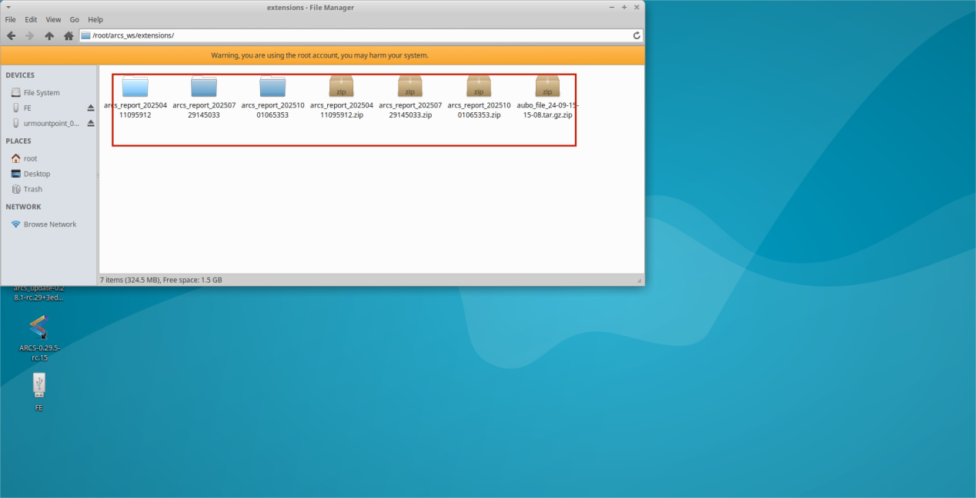Select the arcs_report_20251001065353 folder icon
The image size is (976, 498).
tap(272, 85)
